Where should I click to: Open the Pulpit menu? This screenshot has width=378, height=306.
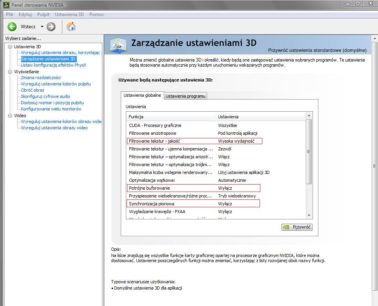(43, 14)
